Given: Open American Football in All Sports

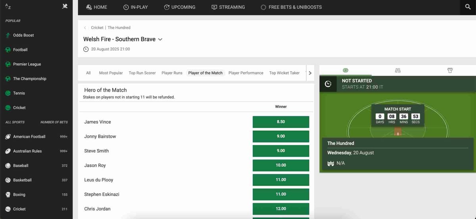Looking at the screenshot, I should 29,137.
